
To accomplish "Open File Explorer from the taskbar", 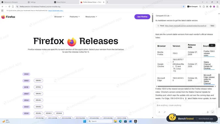I will click(115, 121).
